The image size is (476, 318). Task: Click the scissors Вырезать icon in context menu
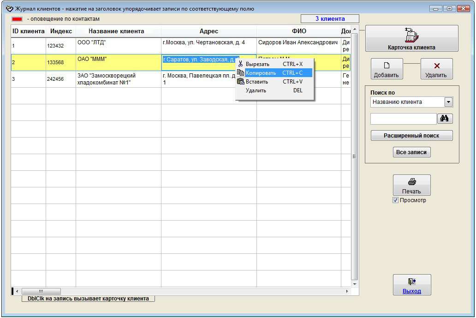coord(240,64)
